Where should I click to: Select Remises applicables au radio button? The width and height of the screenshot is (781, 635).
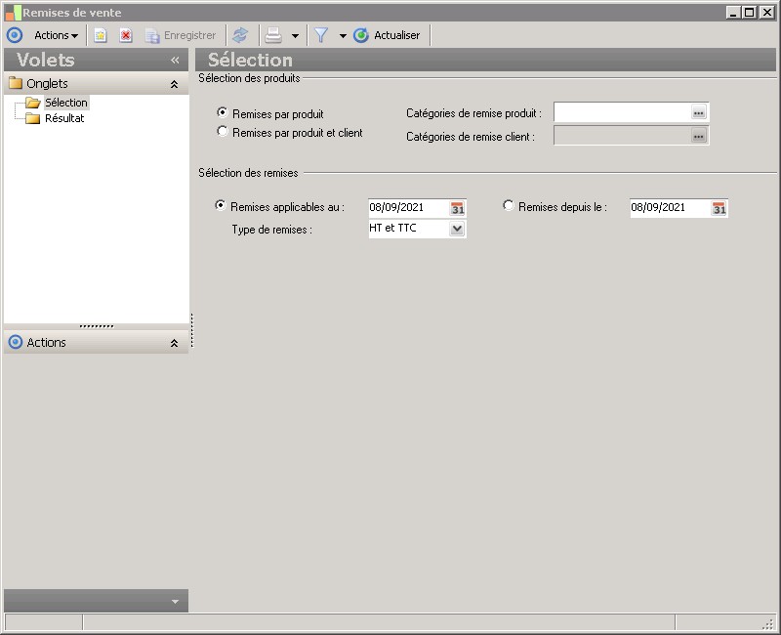221,205
